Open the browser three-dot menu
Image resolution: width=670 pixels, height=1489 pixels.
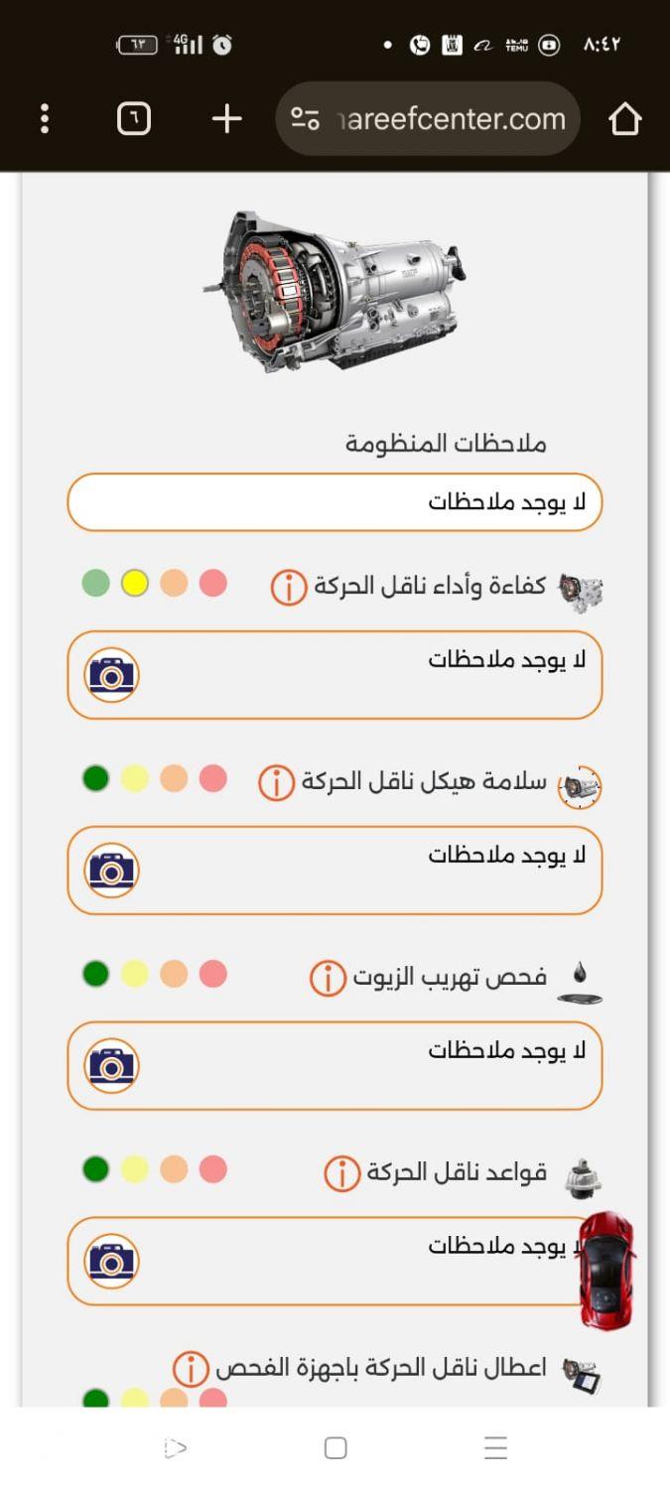pos(45,119)
